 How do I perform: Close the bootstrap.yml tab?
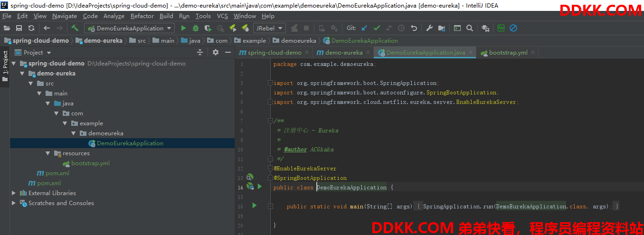point(533,52)
